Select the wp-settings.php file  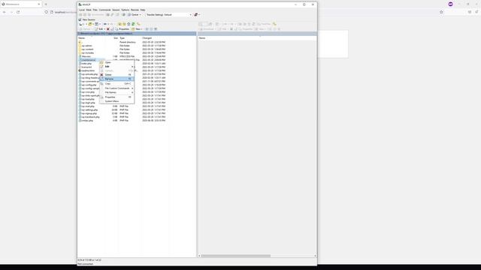[89, 110]
